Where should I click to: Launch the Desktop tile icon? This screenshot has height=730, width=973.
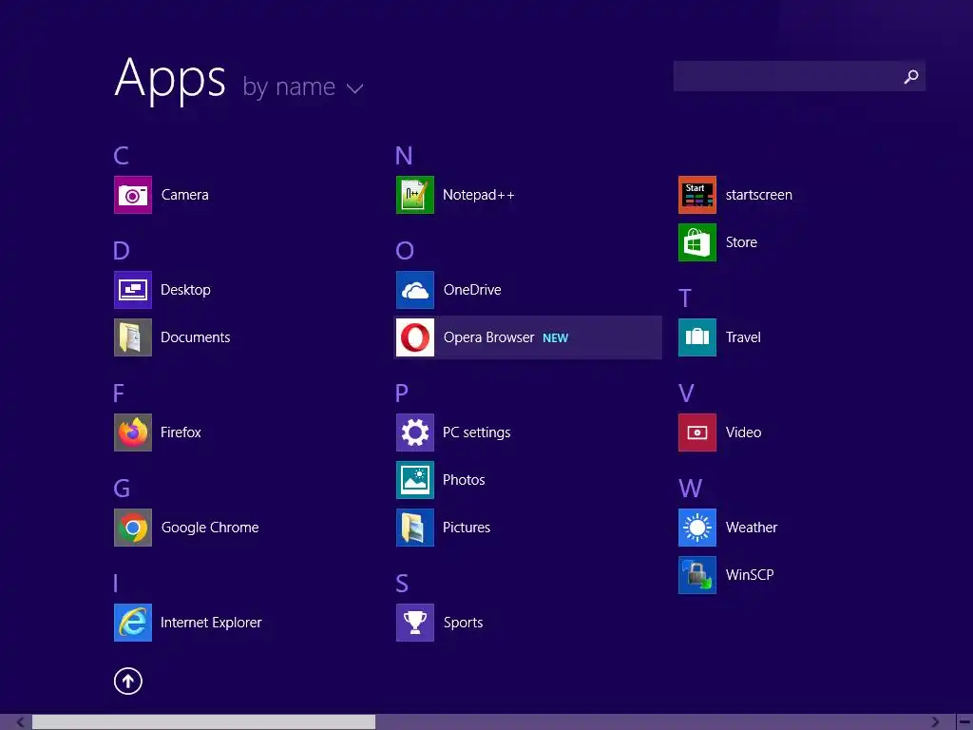[133, 290]
